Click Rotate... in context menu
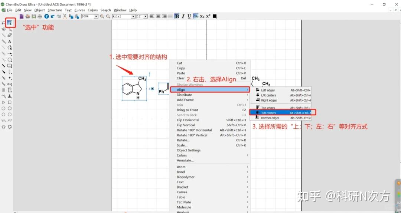Viewport: 401px width, 213px height. pos(210,140)
